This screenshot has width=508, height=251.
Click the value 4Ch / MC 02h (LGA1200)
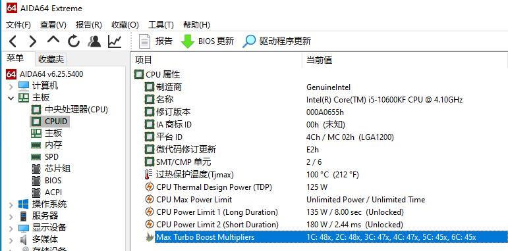tap(350, 137)
